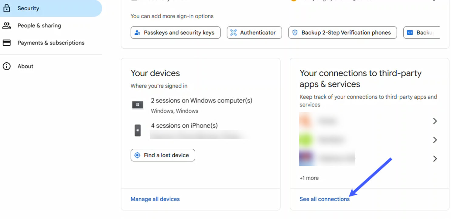Click the Authenticator QR-style icon
The image size is (451, 219).
click(233, 32)
